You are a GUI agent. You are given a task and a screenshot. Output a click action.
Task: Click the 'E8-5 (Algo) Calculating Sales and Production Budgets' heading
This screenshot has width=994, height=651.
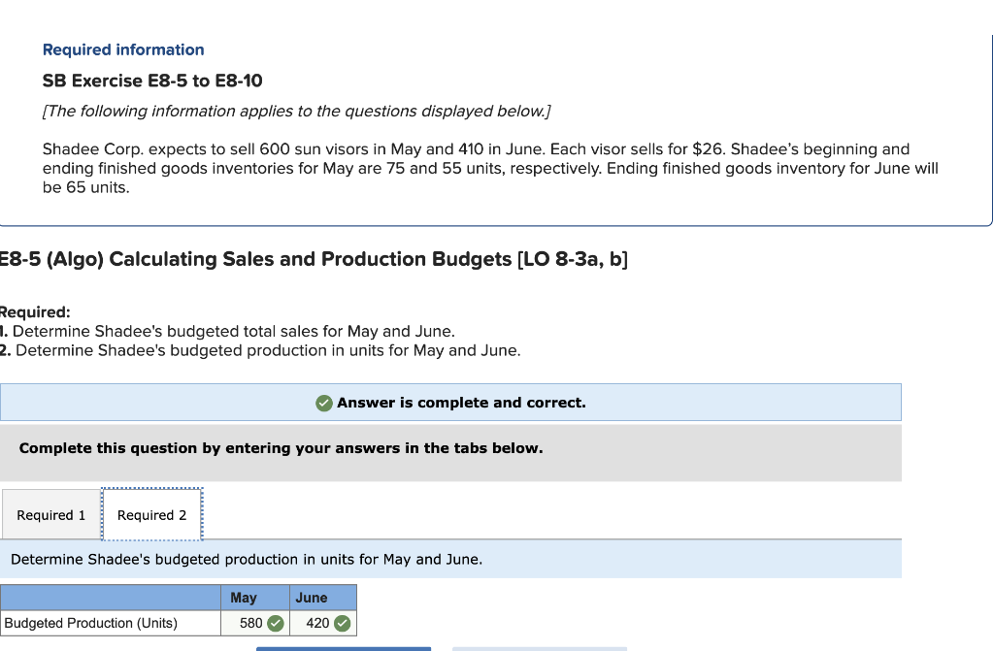314,259
